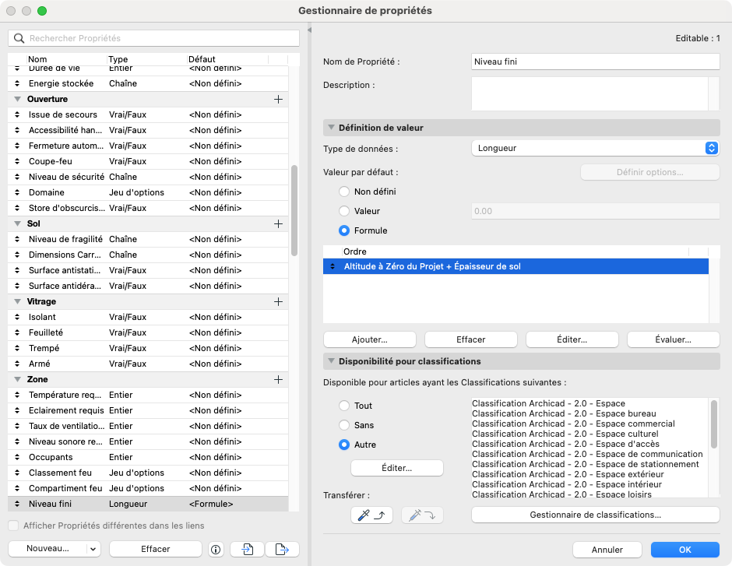Open the Nouveau button dropdown arrow
This screenshot has width=732, height=566.
pyautogui.click(x=93, y=549)
